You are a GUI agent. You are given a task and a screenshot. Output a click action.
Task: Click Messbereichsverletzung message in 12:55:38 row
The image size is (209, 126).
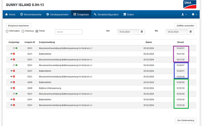point(65,105)
